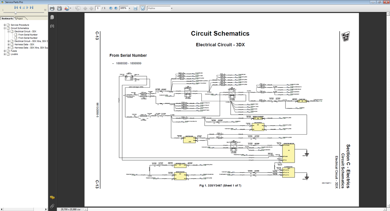Click into the 105% zoom value field
Screen dimensions: 390x211
click(x=123, y=8)
